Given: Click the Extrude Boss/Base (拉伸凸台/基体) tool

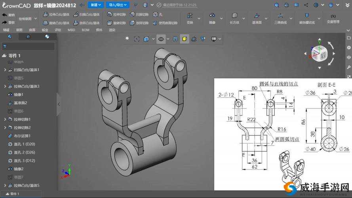Looking at the screenshot, I should click(56, 14).
